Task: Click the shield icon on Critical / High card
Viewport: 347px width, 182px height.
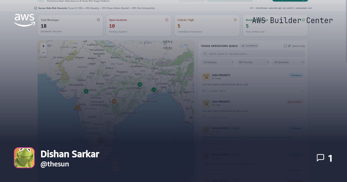Action: tap(235, 20)
